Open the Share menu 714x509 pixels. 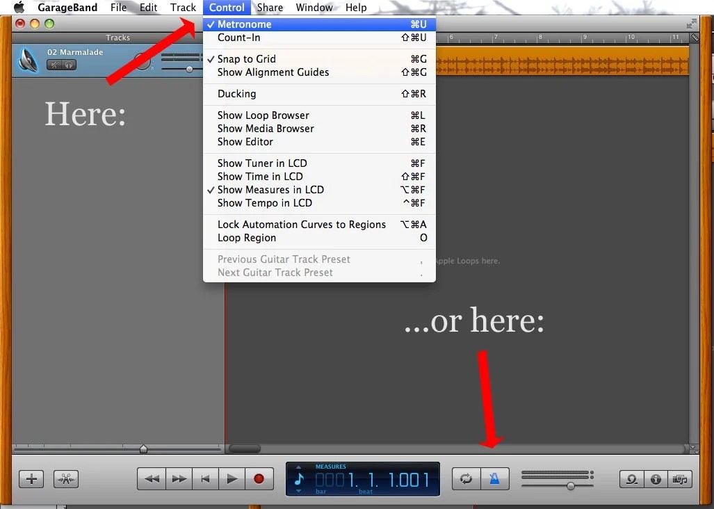coord(269,8)
